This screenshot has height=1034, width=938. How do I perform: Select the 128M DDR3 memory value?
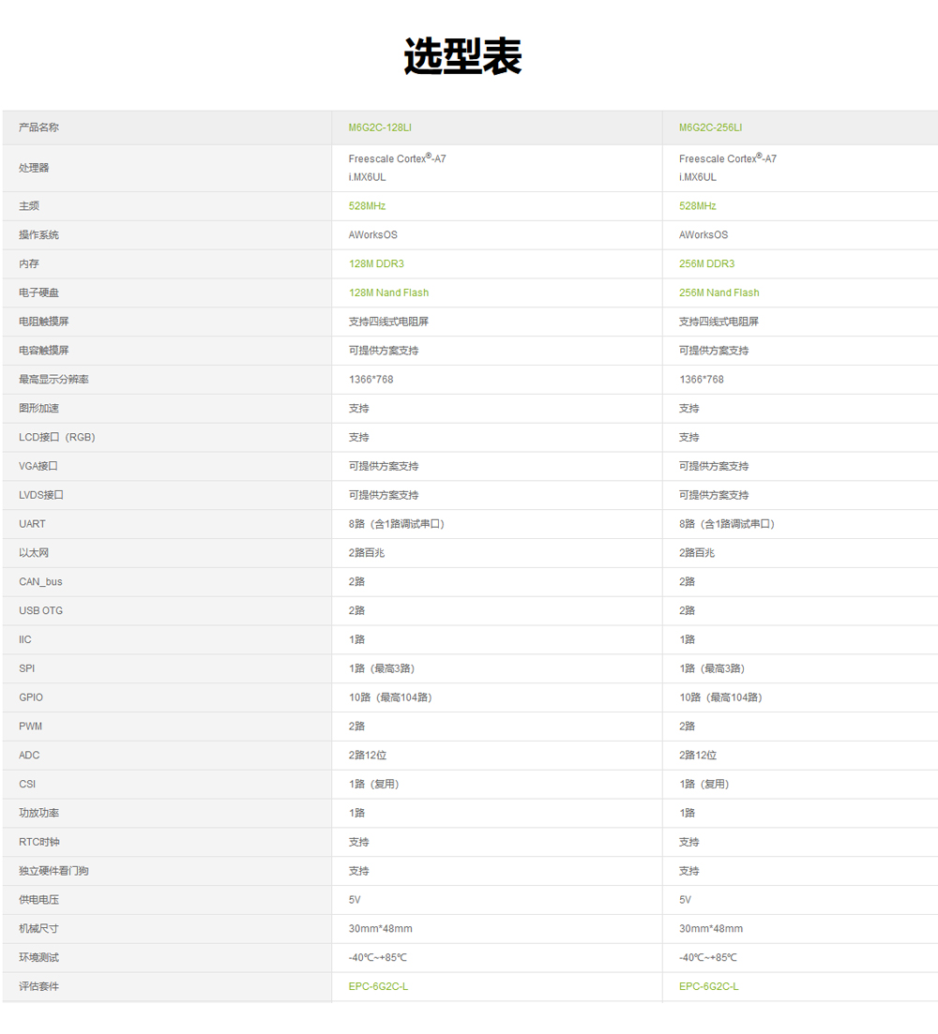pyautogui.click(x=376, y=263)
